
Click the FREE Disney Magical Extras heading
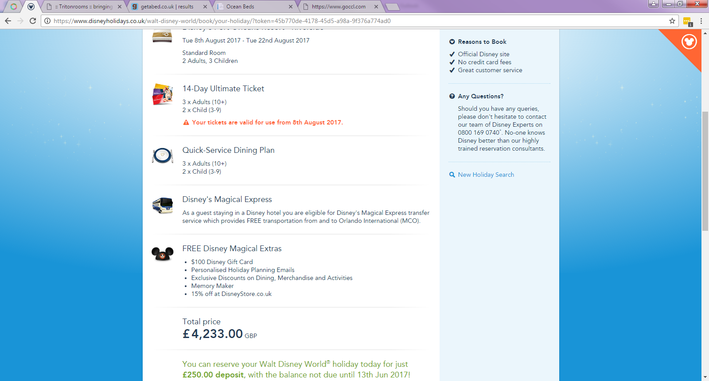click(232, 249)
